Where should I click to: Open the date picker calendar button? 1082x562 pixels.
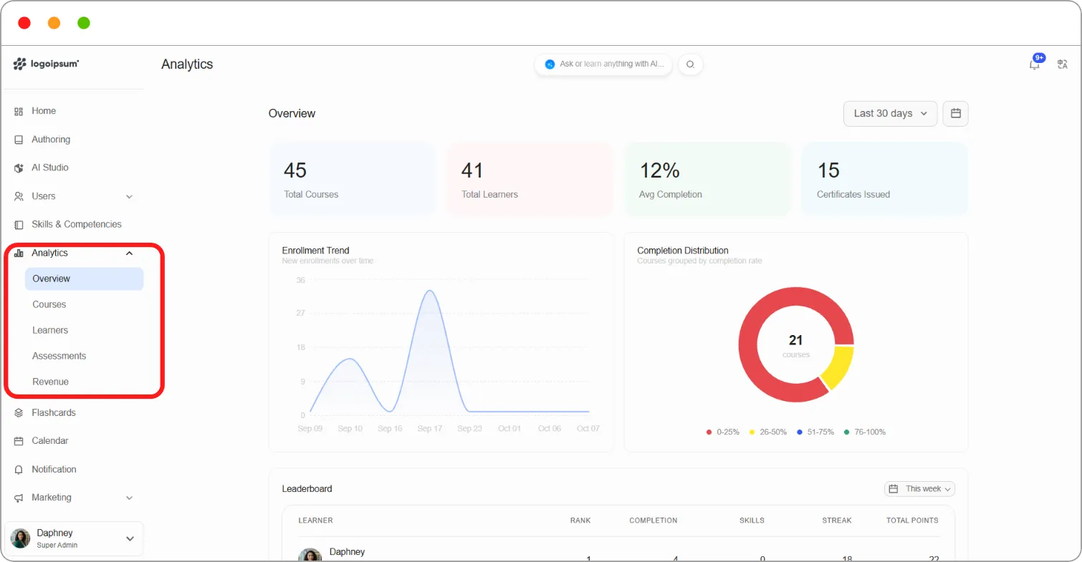pyautogui.click(x=955, y=113)
